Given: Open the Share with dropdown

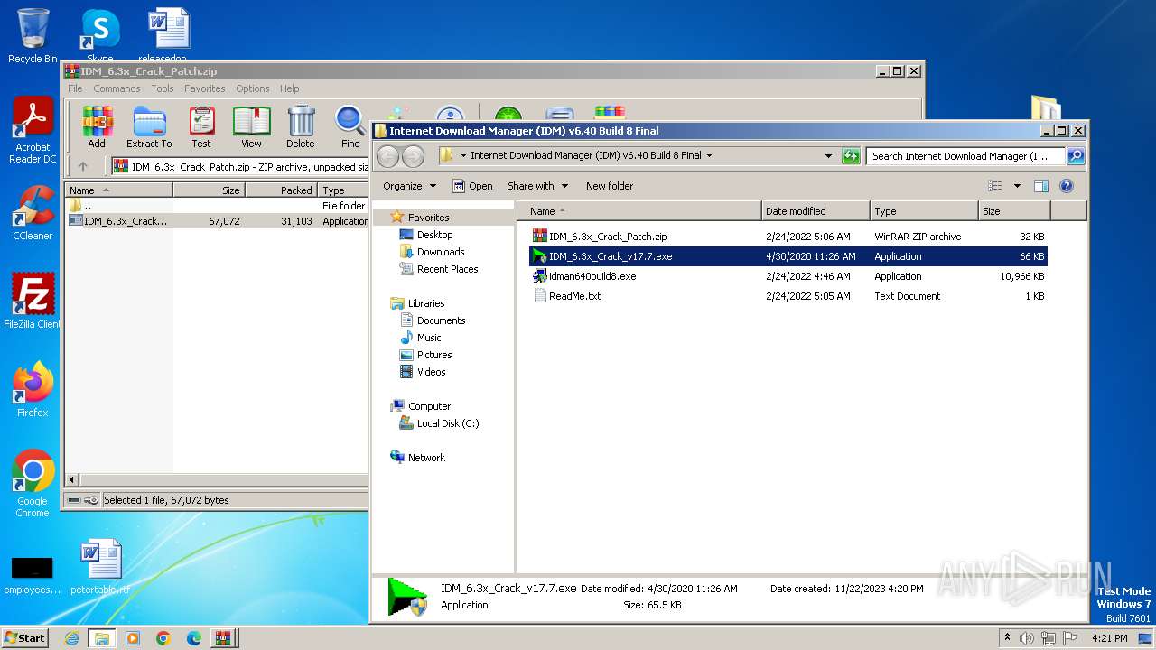Looking at the screenshot, I should coord(538,186).
